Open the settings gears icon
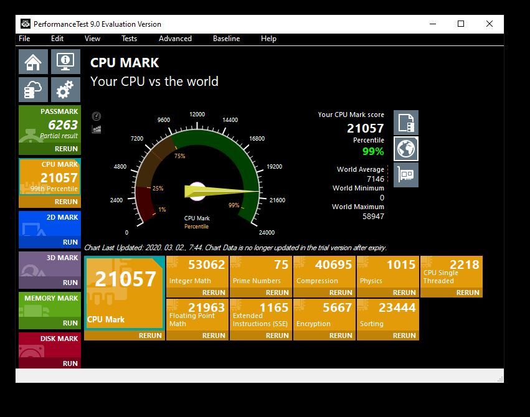The height and width of the screenshot is (417, 530). click(65, 90)
